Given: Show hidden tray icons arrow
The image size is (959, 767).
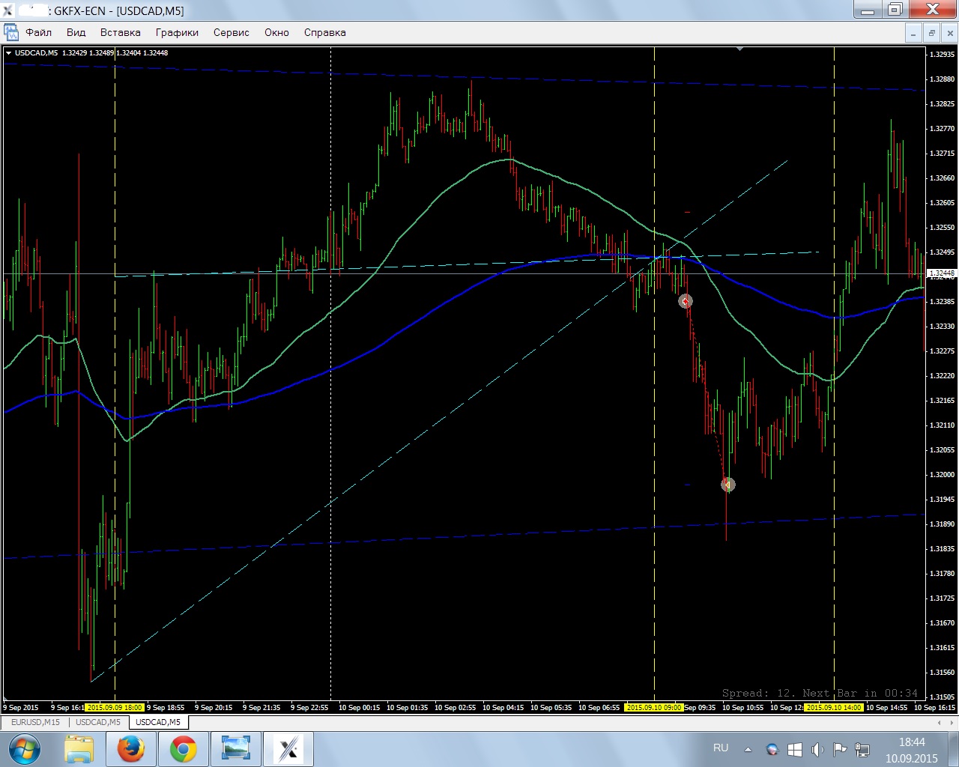Looking at the screenshot, I should point(748,749).
